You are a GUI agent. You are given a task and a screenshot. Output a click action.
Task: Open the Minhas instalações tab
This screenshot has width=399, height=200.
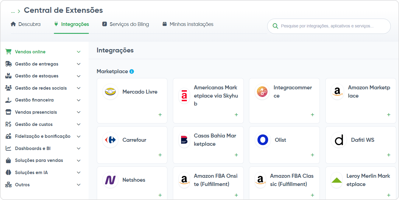[188, 24]
